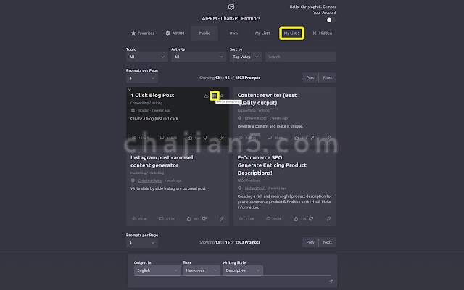This screenshot has width=464, height=290.
Task: Click the upper Prev button
Action: pyautogui.click(x=310, y=78)
